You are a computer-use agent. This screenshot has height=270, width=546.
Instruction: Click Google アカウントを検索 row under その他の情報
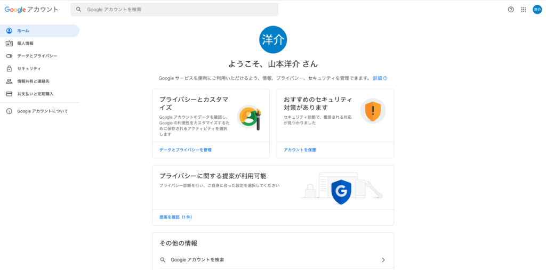[273, 260]
